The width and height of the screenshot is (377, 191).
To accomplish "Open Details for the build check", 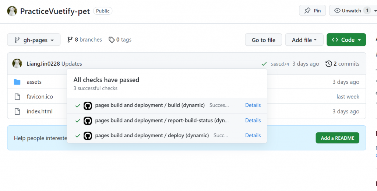I will pos(253,105).
